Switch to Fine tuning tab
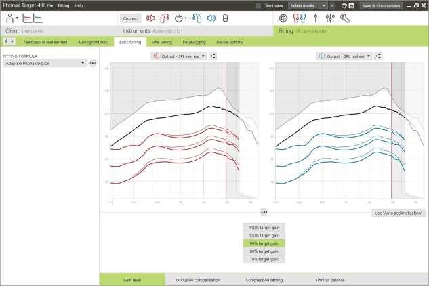The width and height of the screenshot is (429, 286). (162, 42)
